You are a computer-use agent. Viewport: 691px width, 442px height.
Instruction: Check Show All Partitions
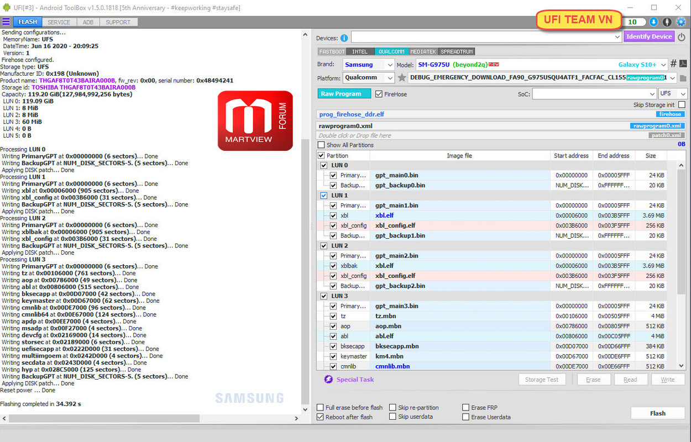point(321,145)
